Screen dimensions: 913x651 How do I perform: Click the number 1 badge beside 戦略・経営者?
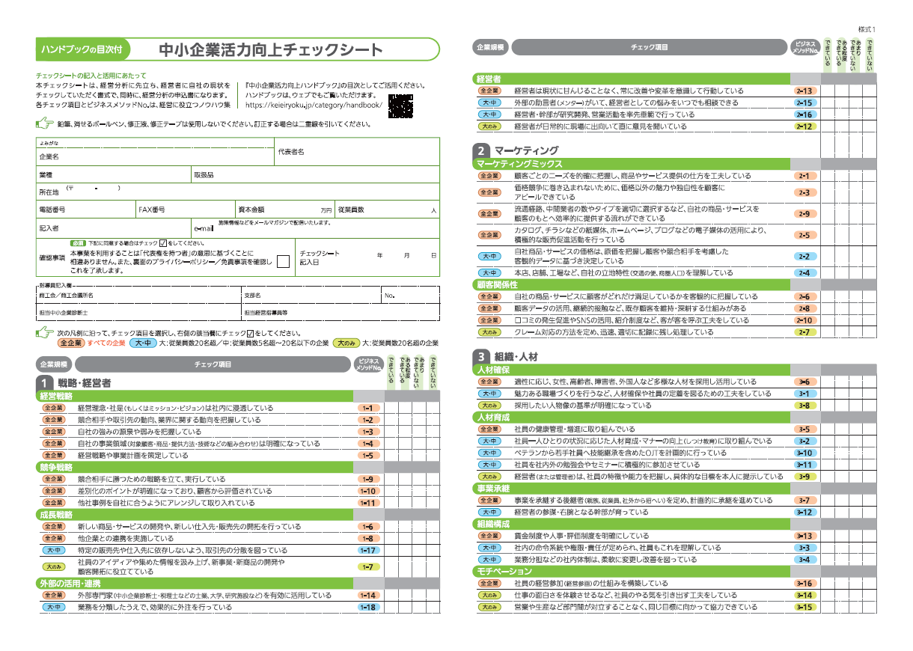[45, 382]
